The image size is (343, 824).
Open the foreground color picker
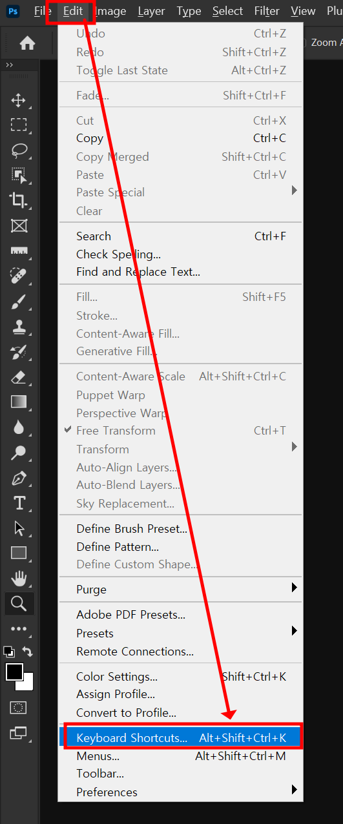(14, 672)
